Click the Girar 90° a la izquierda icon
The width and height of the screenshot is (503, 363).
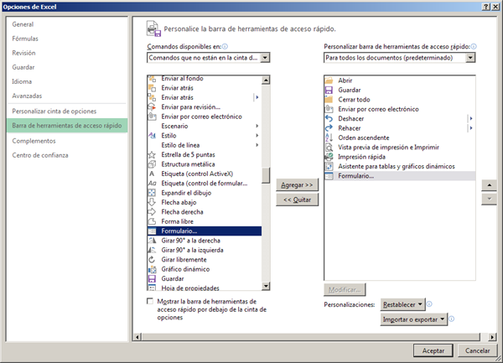coord(152,250)
